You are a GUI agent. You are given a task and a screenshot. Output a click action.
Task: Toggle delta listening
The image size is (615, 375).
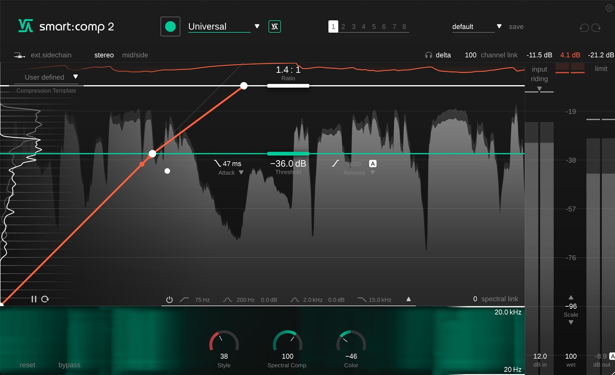tap(443, 55)
